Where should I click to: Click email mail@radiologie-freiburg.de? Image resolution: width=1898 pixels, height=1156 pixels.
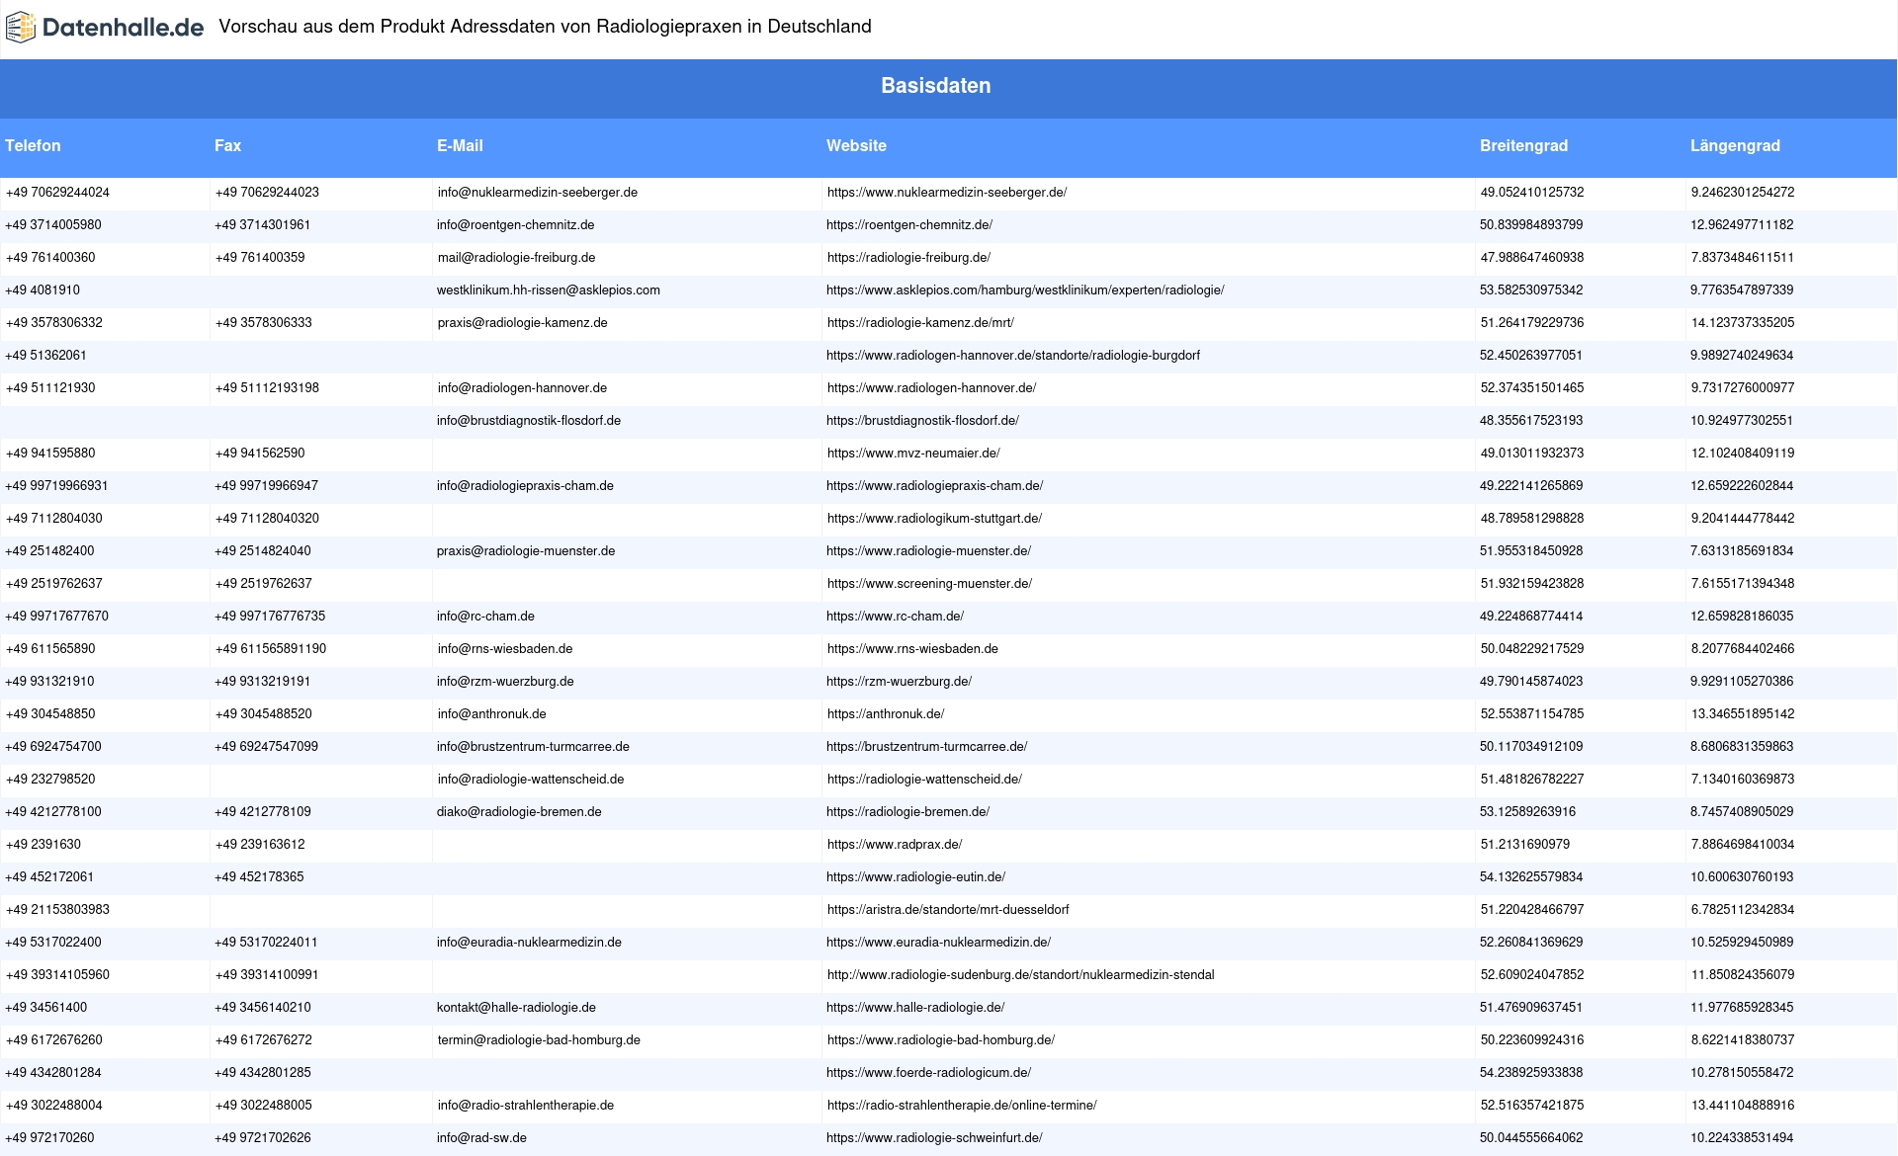tap(516, 258)
